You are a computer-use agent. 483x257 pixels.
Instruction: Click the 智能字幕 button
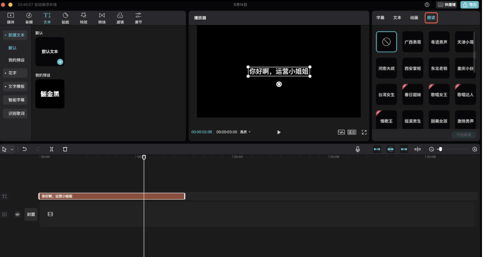(17, 100)
